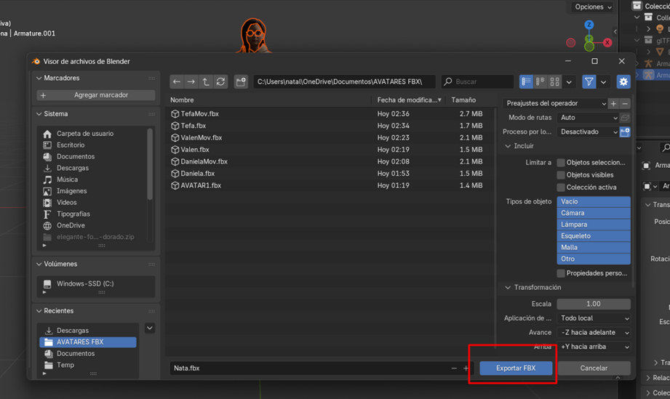This screenshot has height=399, width=670.
Task: Increment file name number with plus
Action: [x=466, y=368]
